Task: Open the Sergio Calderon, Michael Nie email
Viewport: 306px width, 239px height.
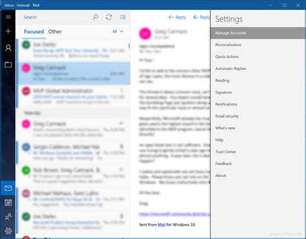Action: pyautogui.click(x=74, y=152)
